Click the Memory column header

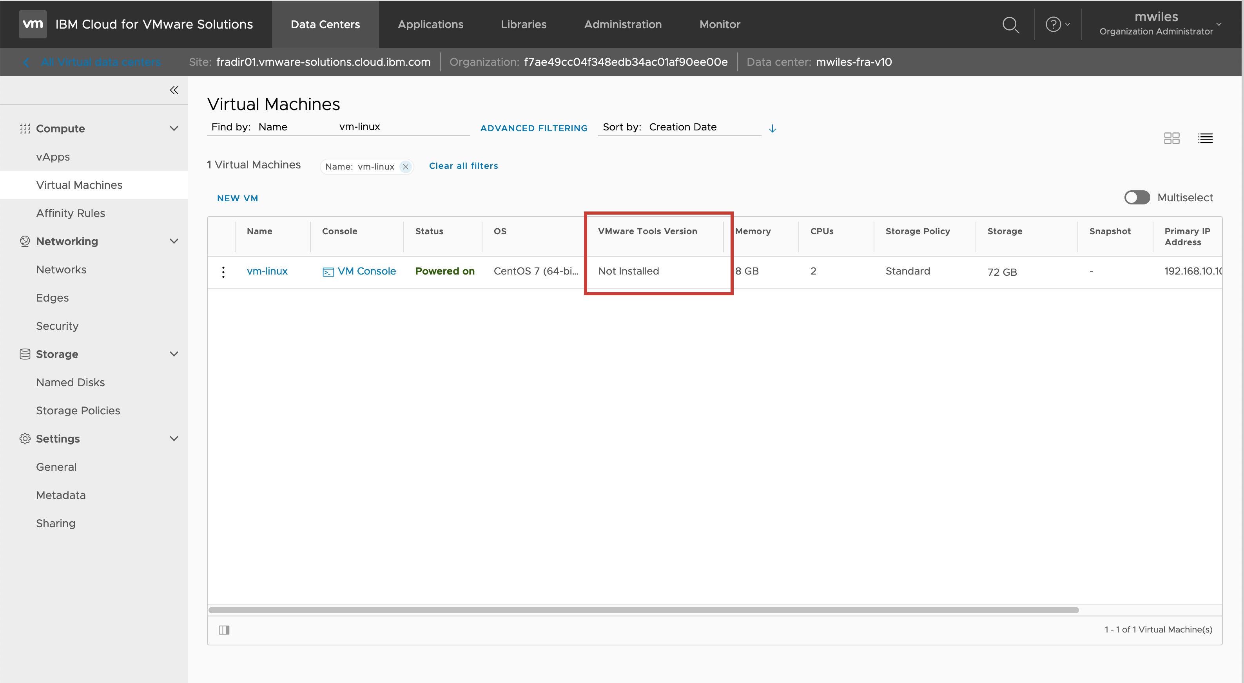753,231
